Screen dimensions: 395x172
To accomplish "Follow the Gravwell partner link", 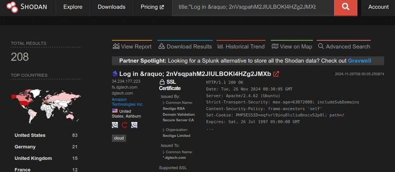I will [360, 61].
